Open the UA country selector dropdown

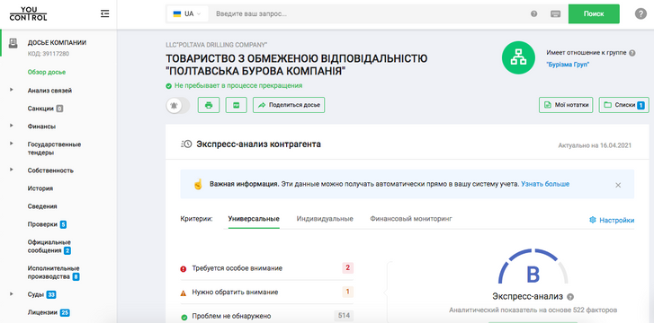(187, 13)
